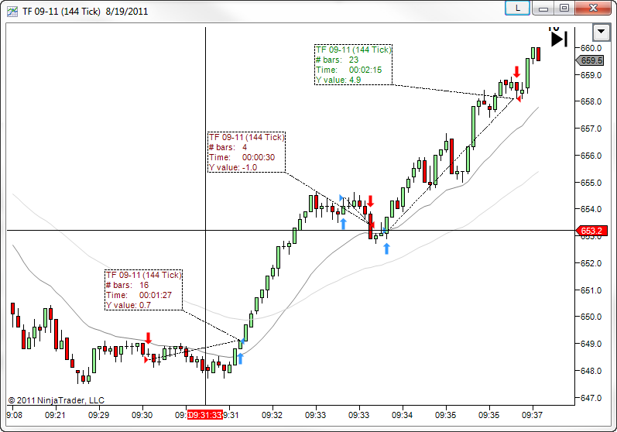This screenshot has height=432, width=617.
Task: Click the 09:37 time axis label
Action: pos(532,415)
